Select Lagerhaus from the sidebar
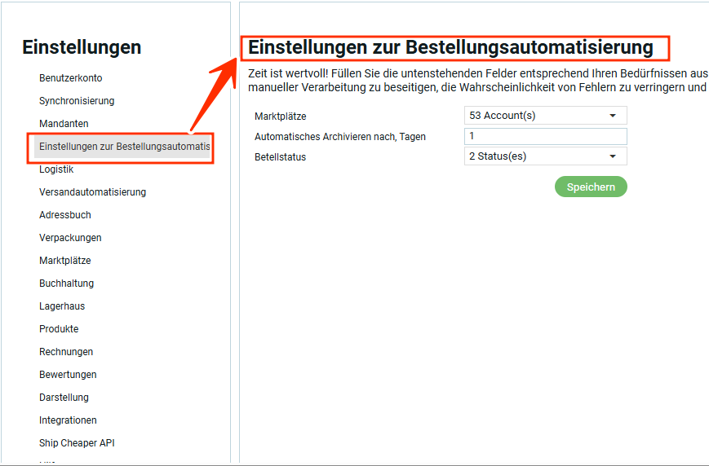The image size is (709, 466). pyautogui.click(x=62, y=306)
